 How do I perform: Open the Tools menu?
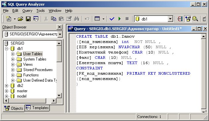tap(41, 11)
